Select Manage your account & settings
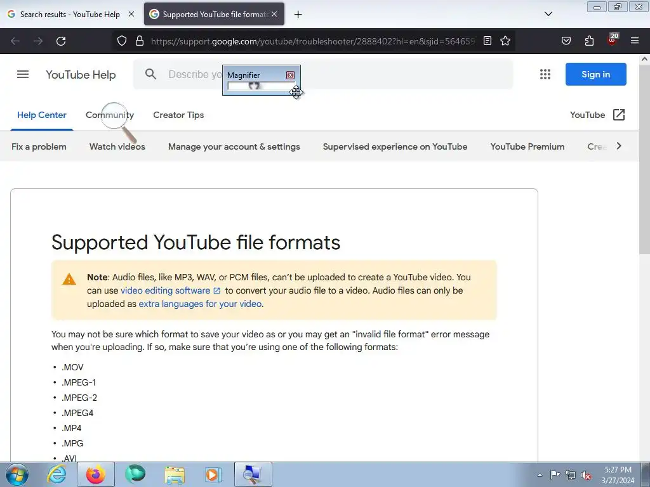The image size is (650, 487). 234,146
